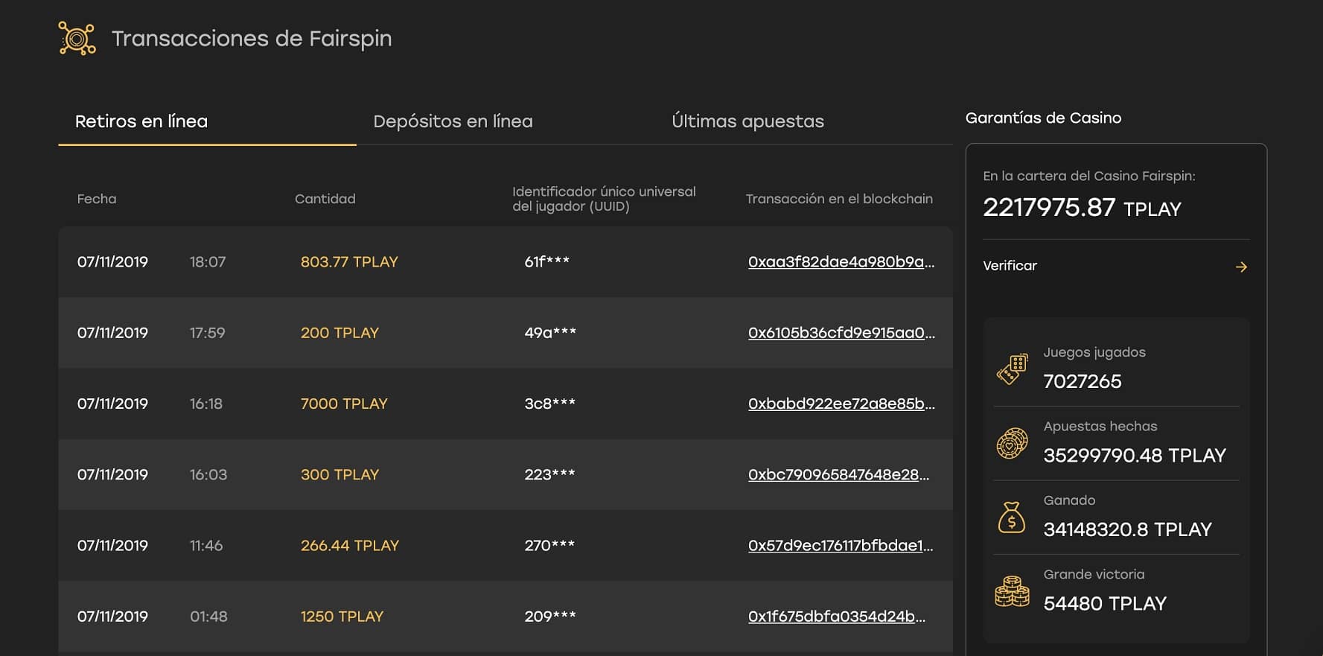
Task: Click the Grande victoria coins icon
Action: [x=1012, y=591]
